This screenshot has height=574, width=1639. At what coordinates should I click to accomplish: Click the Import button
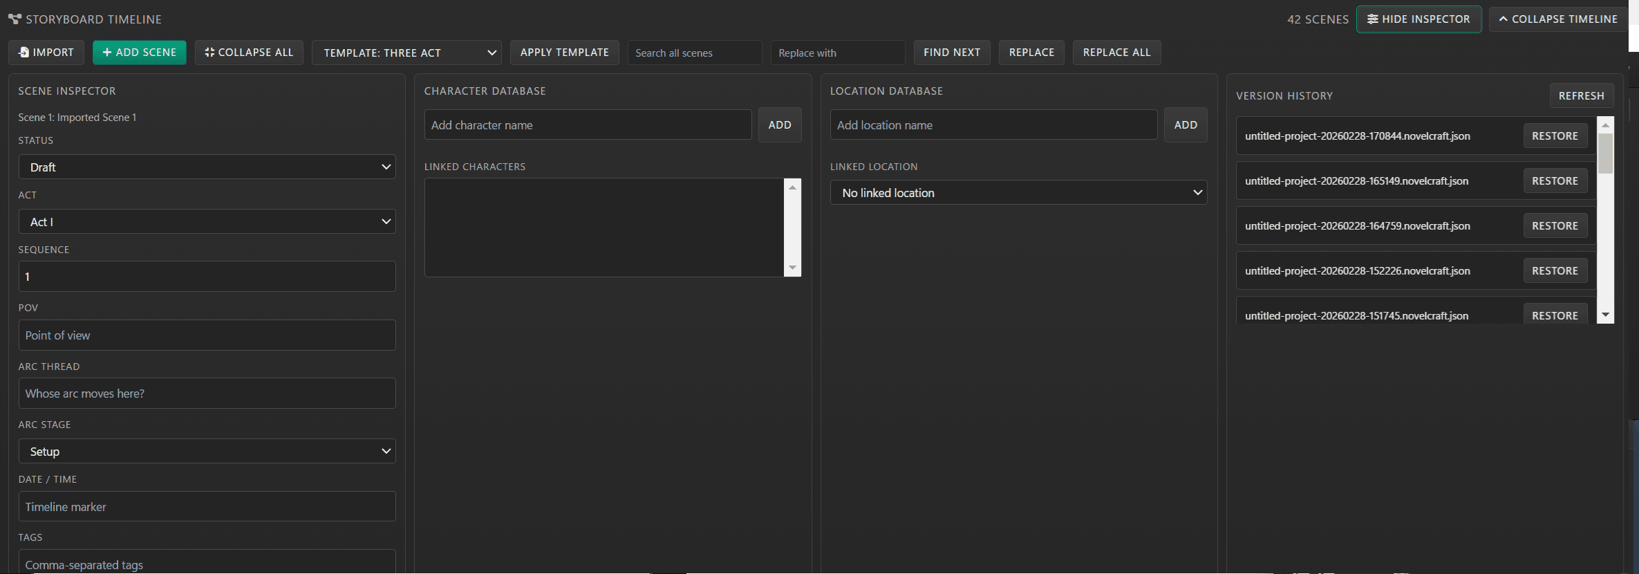click(x=46, y=53)
